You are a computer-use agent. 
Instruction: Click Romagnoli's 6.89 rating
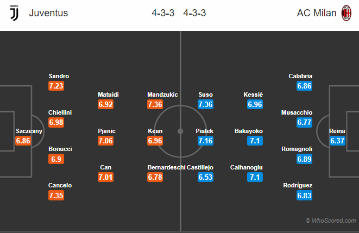pyautogui.click(x=304, y=159)
